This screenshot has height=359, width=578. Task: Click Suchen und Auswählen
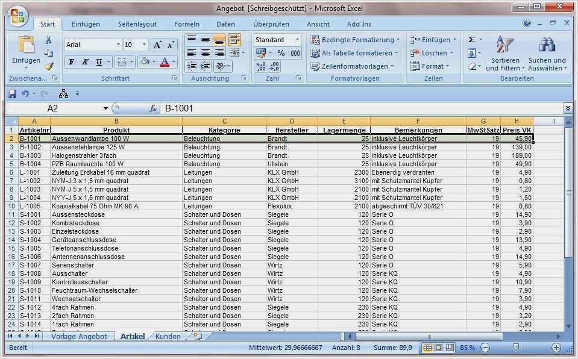546,58
